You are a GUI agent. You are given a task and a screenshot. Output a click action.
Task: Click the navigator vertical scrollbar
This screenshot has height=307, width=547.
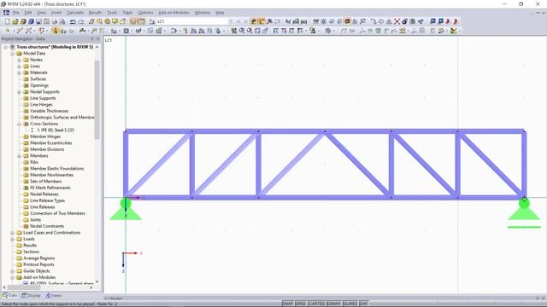[x=97, y=99]
